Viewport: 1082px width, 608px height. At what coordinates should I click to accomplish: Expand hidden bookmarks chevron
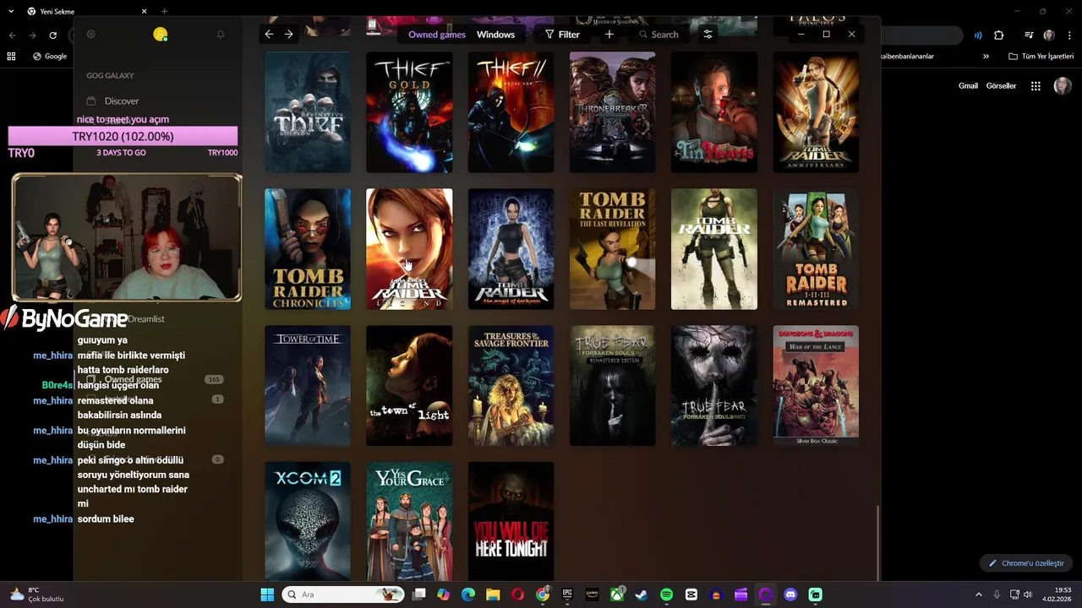pos(986,57)
